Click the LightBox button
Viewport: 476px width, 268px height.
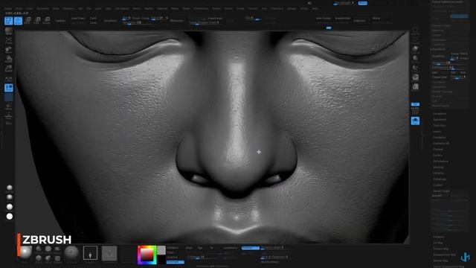coord(60,21)
